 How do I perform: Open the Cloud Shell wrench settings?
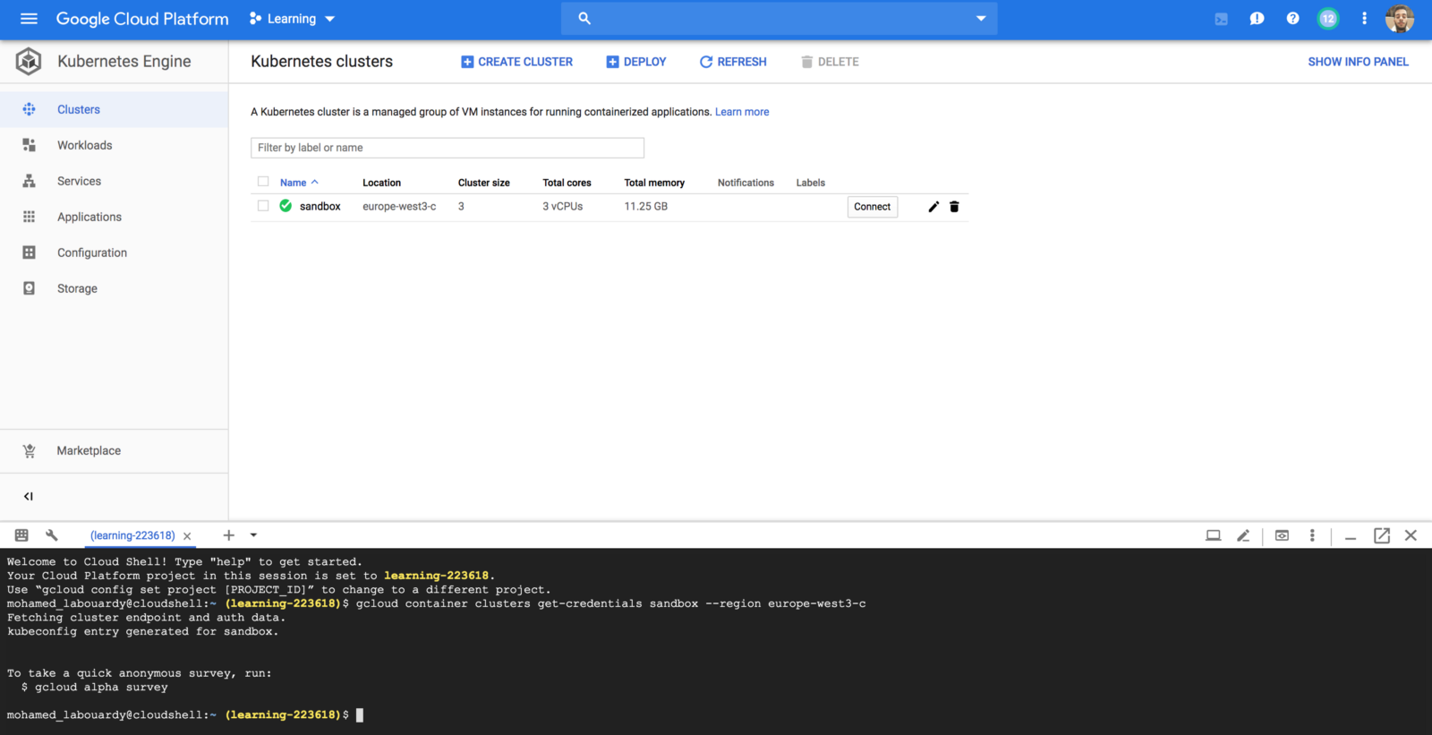51,535
